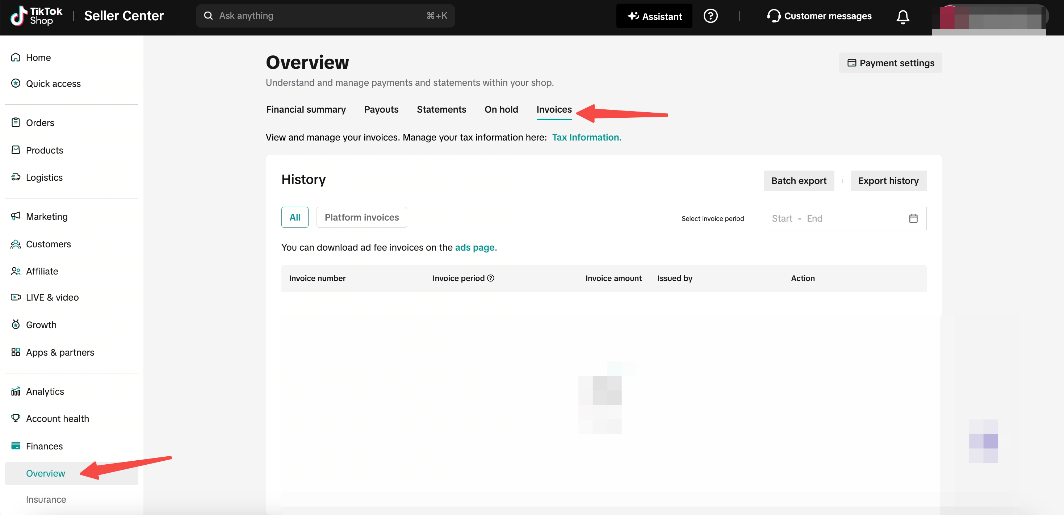Open Payment settings
The height and width of the screenshot is (515, 1064).
point(891,63)
